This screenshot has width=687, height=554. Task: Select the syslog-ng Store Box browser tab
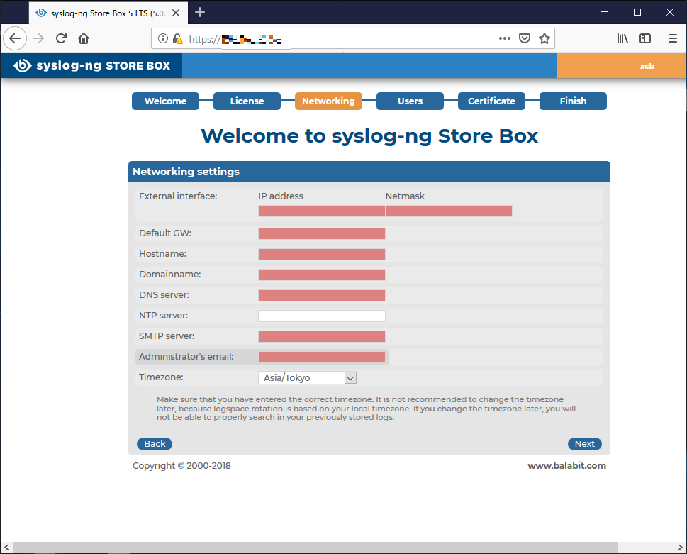click(x=108, y=13)
